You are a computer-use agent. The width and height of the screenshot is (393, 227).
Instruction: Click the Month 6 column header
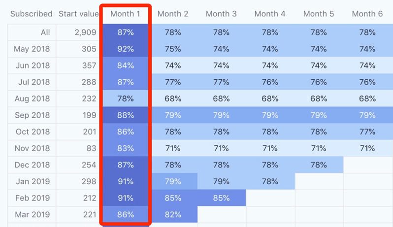[367, 14]
